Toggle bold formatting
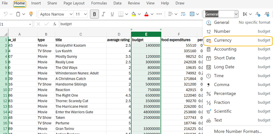Viewport: 273px width, 134px height. 94,14
